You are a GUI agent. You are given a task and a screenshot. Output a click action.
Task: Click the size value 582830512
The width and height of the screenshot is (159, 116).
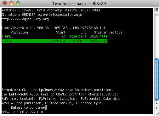point(99,41)
